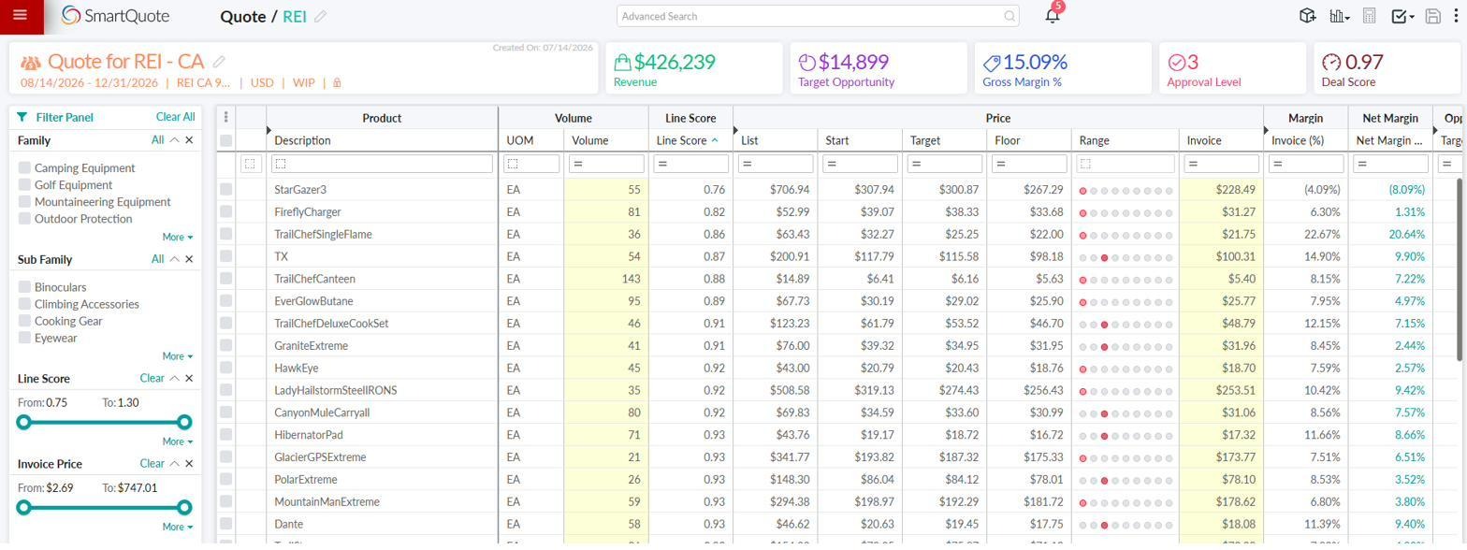Click Line Score slider left handle
This screenshot has width=1467, height=550.
click(x=24, y=422)
